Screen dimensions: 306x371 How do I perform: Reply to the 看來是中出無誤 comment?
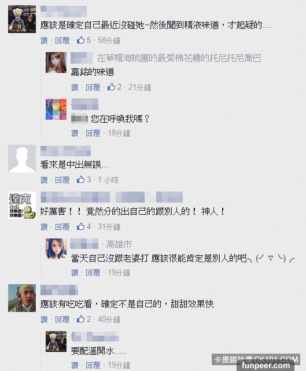tap(62, 180)
